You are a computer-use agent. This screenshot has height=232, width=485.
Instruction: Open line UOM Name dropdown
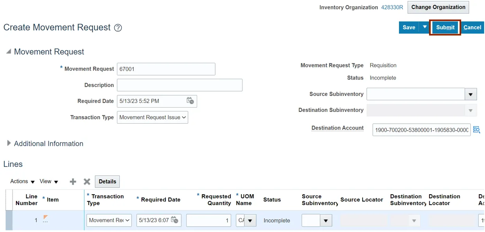pyautogui.click(x=250, y=221)
